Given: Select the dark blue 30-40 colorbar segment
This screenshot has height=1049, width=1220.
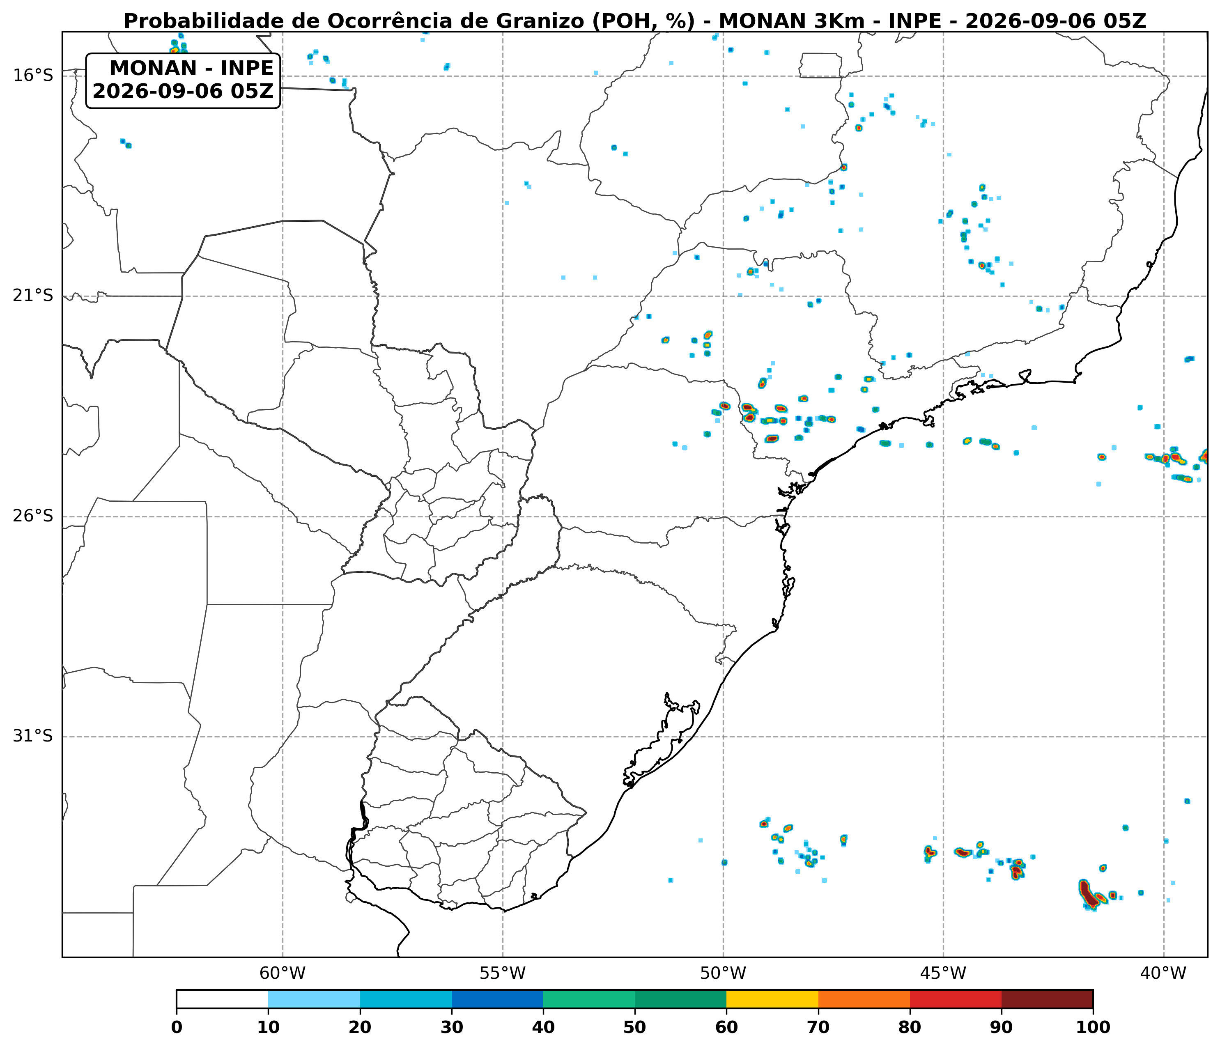Looking at the screenshot, I should (498, 999).
